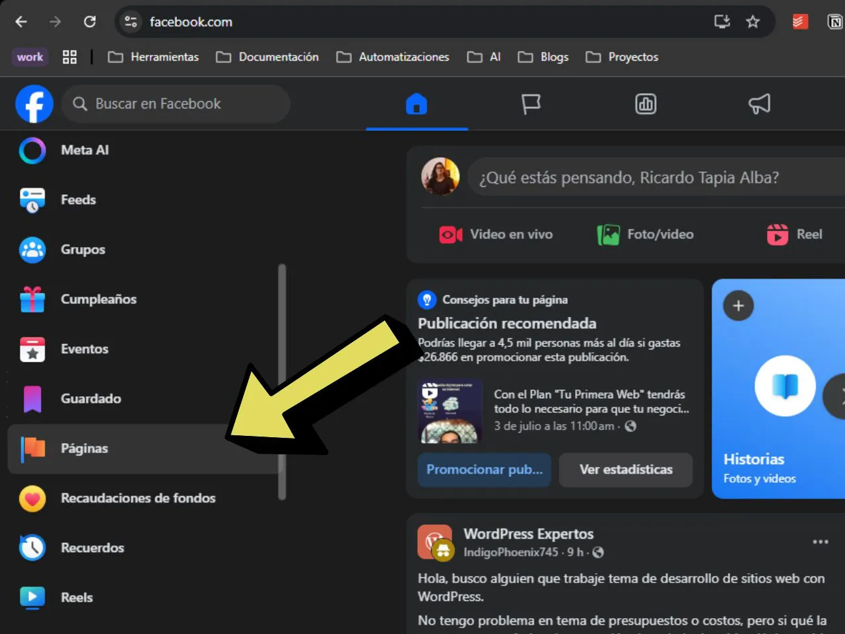The width and height of the screenshot is (845, 634).
Task: Open the Todoist extension icon
Action: point(800,22)
